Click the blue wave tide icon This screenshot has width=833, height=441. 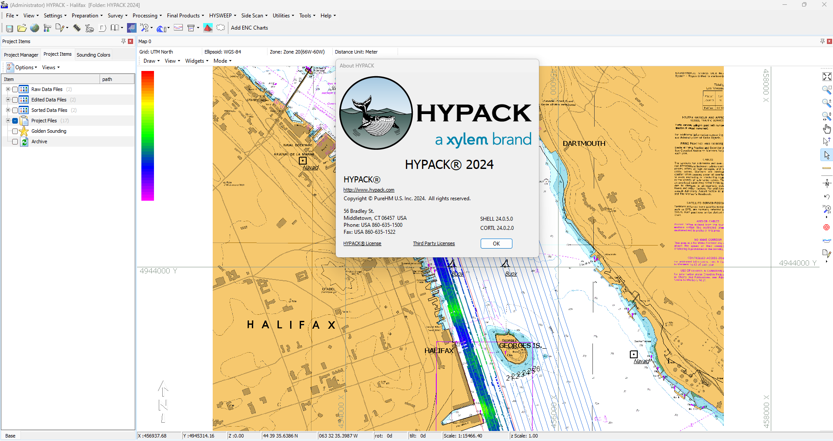tap(161, 29)
